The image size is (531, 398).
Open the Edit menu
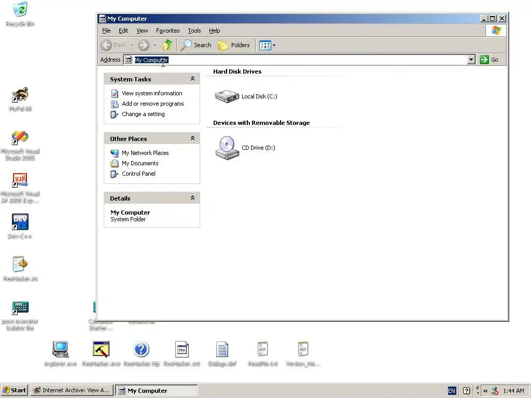[123, 31]
